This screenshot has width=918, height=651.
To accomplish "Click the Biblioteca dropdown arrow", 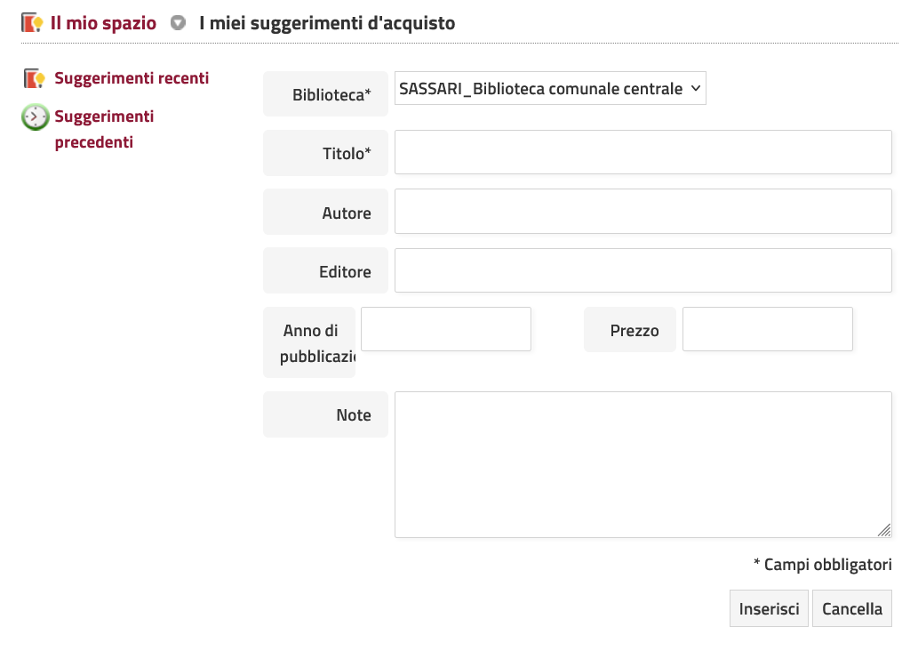I will coord(696,88).
